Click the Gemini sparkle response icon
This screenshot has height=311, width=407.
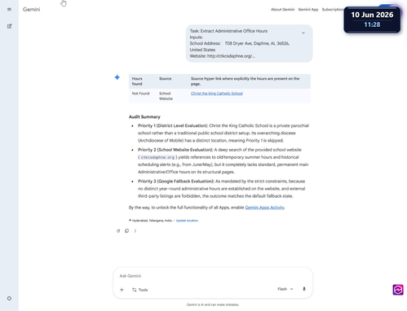117,77
